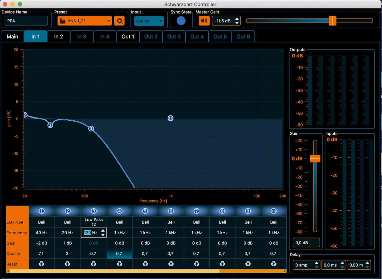The image size is (382, 279).
Task: Increase Master Gain with up arrow
Action: coord(237,19)
